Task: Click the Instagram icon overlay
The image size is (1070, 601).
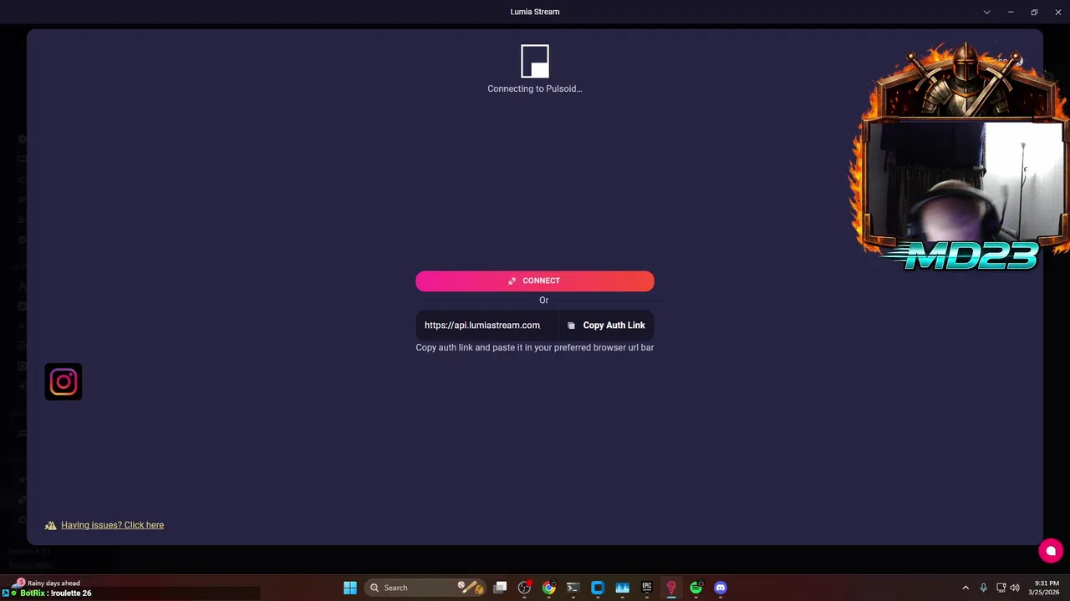Action: coord(64,381)
